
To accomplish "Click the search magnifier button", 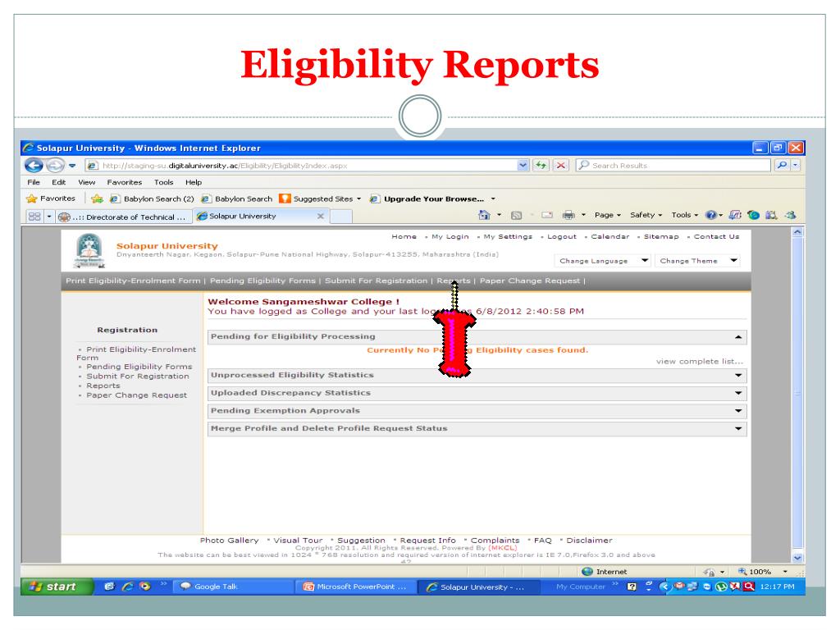I will [782, 165].
